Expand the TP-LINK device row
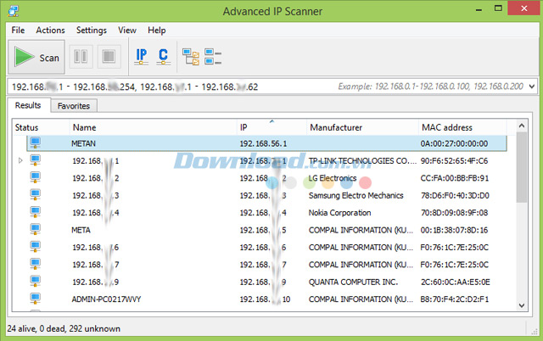543x341 pixels. (x=20, y=160)
